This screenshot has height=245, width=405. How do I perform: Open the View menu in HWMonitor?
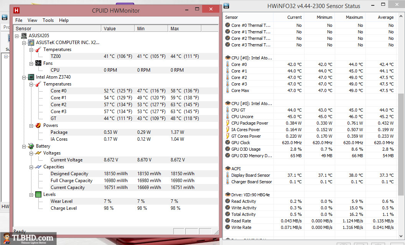[32, 20]
